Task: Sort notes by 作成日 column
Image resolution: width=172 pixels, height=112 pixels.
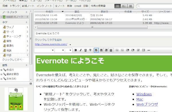Action: 49,12
